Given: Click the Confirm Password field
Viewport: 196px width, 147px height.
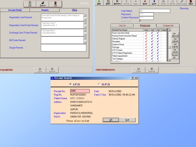Looking at the screenshot, I should pyautogui.click(x=146, y=18).
